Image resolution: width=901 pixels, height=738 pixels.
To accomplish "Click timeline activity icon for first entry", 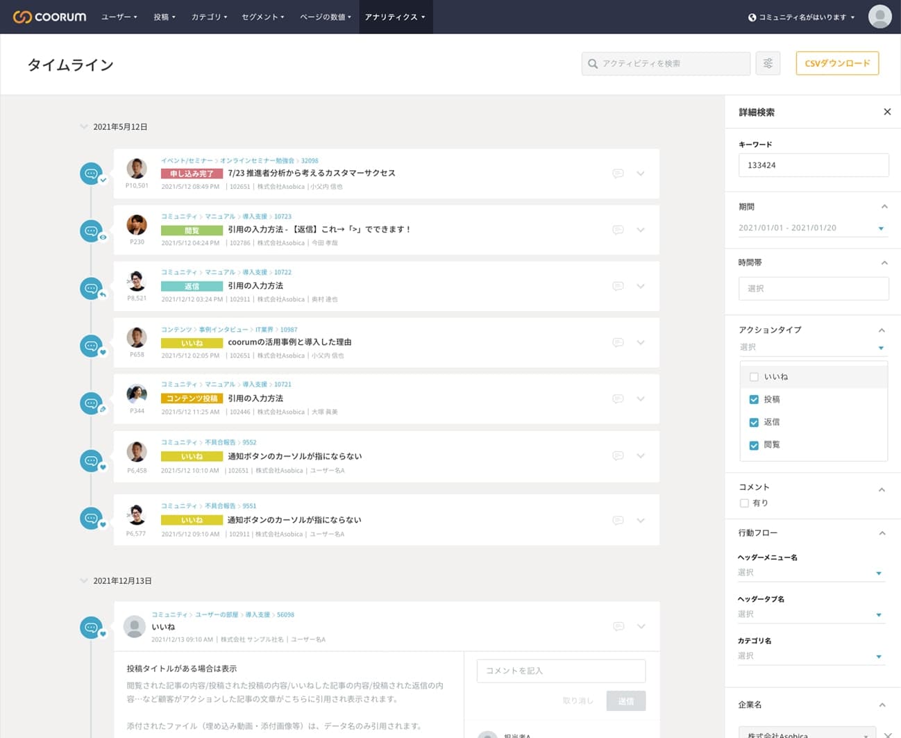I will tap(91, 174).
